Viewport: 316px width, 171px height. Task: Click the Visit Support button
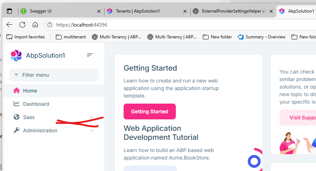[298, 118]
